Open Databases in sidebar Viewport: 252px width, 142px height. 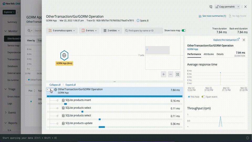click(13, 66)
